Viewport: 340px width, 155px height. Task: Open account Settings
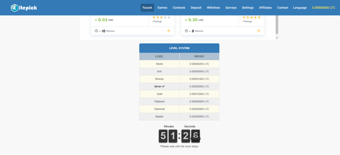tap(248, 8)
